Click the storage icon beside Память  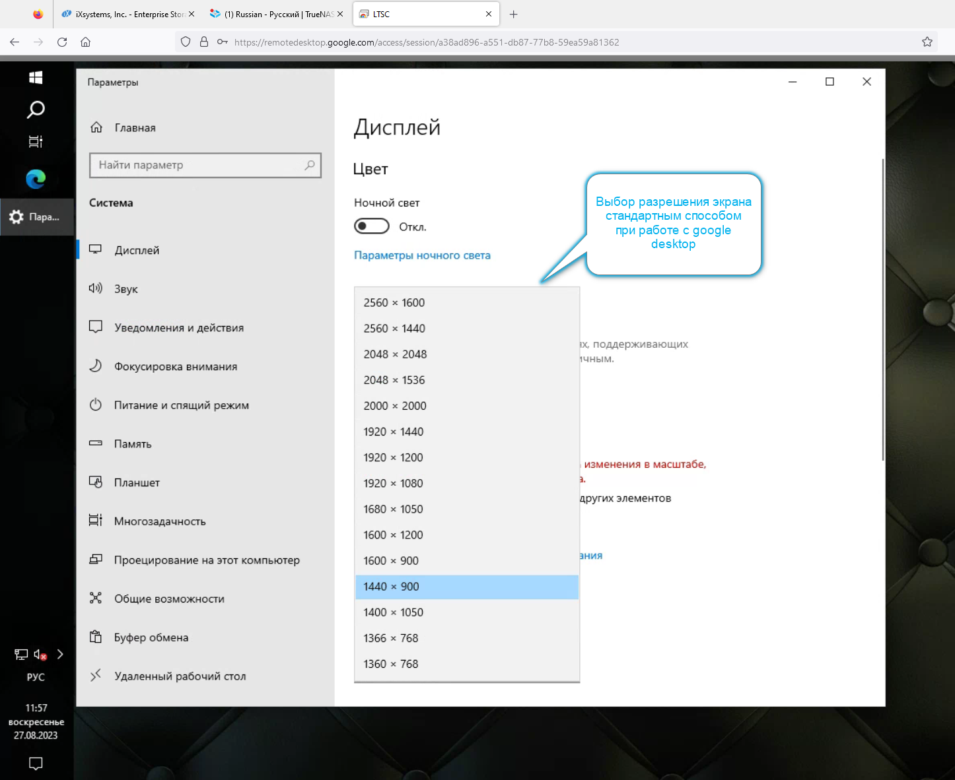pyautogui.click(x=96, y=443)
